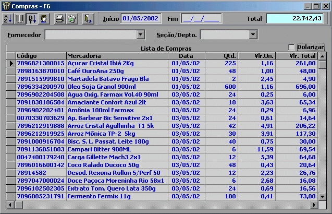Click the vertical scrollbar down arrow
The height and width of the screenshot is (214, 332).
coord(322,197)
